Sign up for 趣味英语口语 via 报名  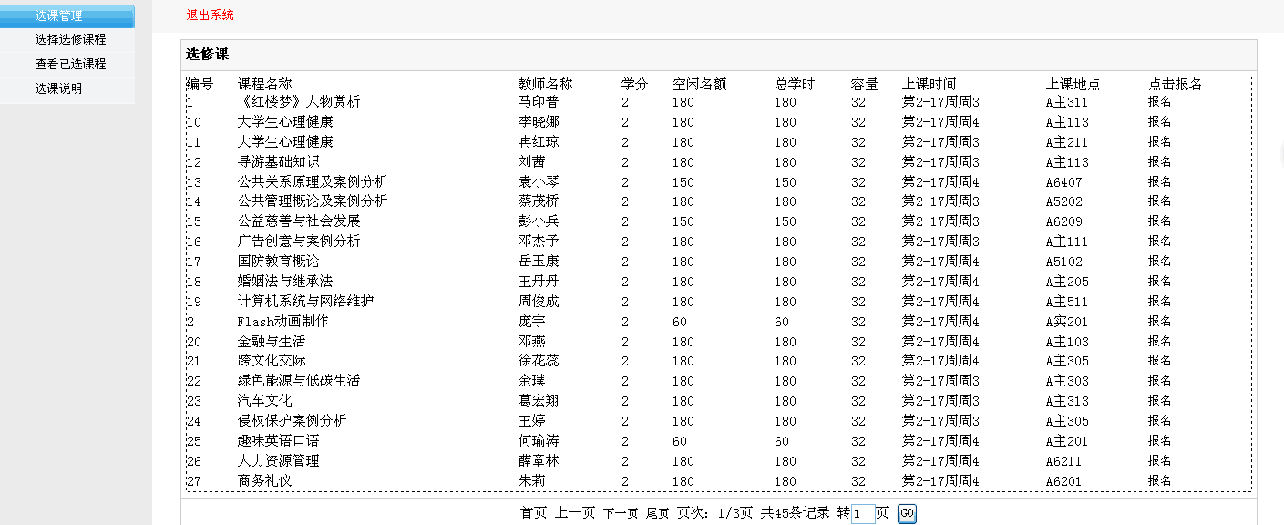[1159, 440]
